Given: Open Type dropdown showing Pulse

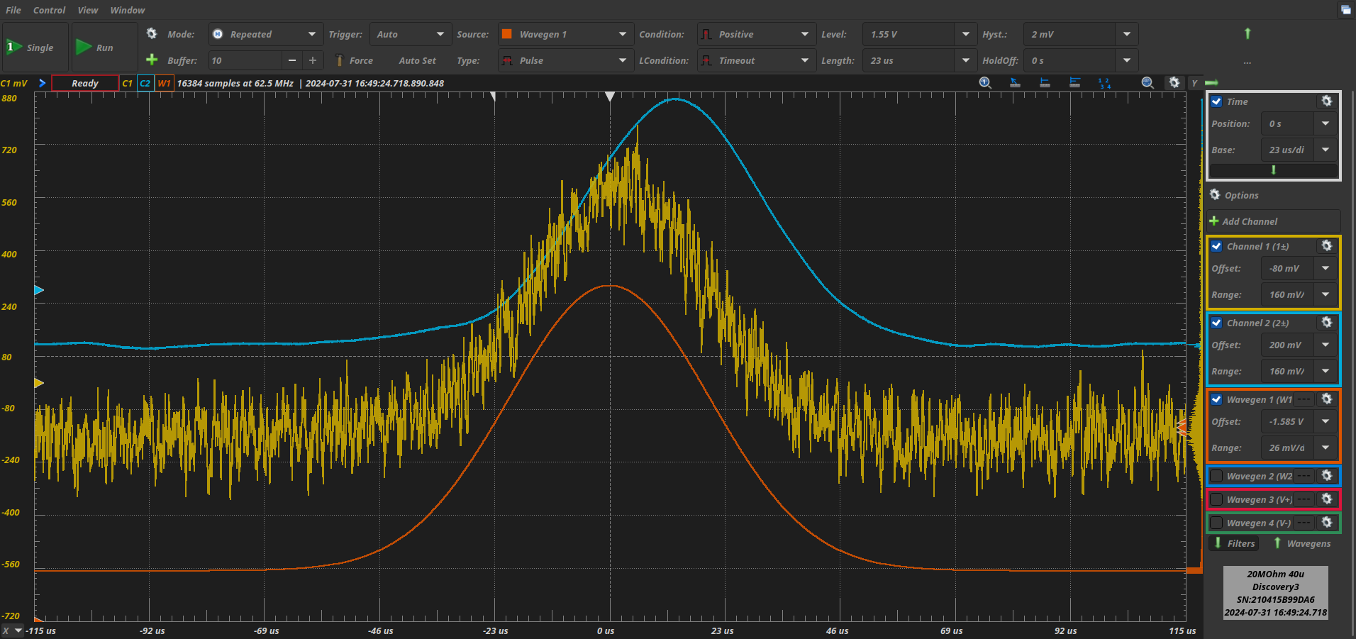Looking at the screenshot, I should click(565, 60).
